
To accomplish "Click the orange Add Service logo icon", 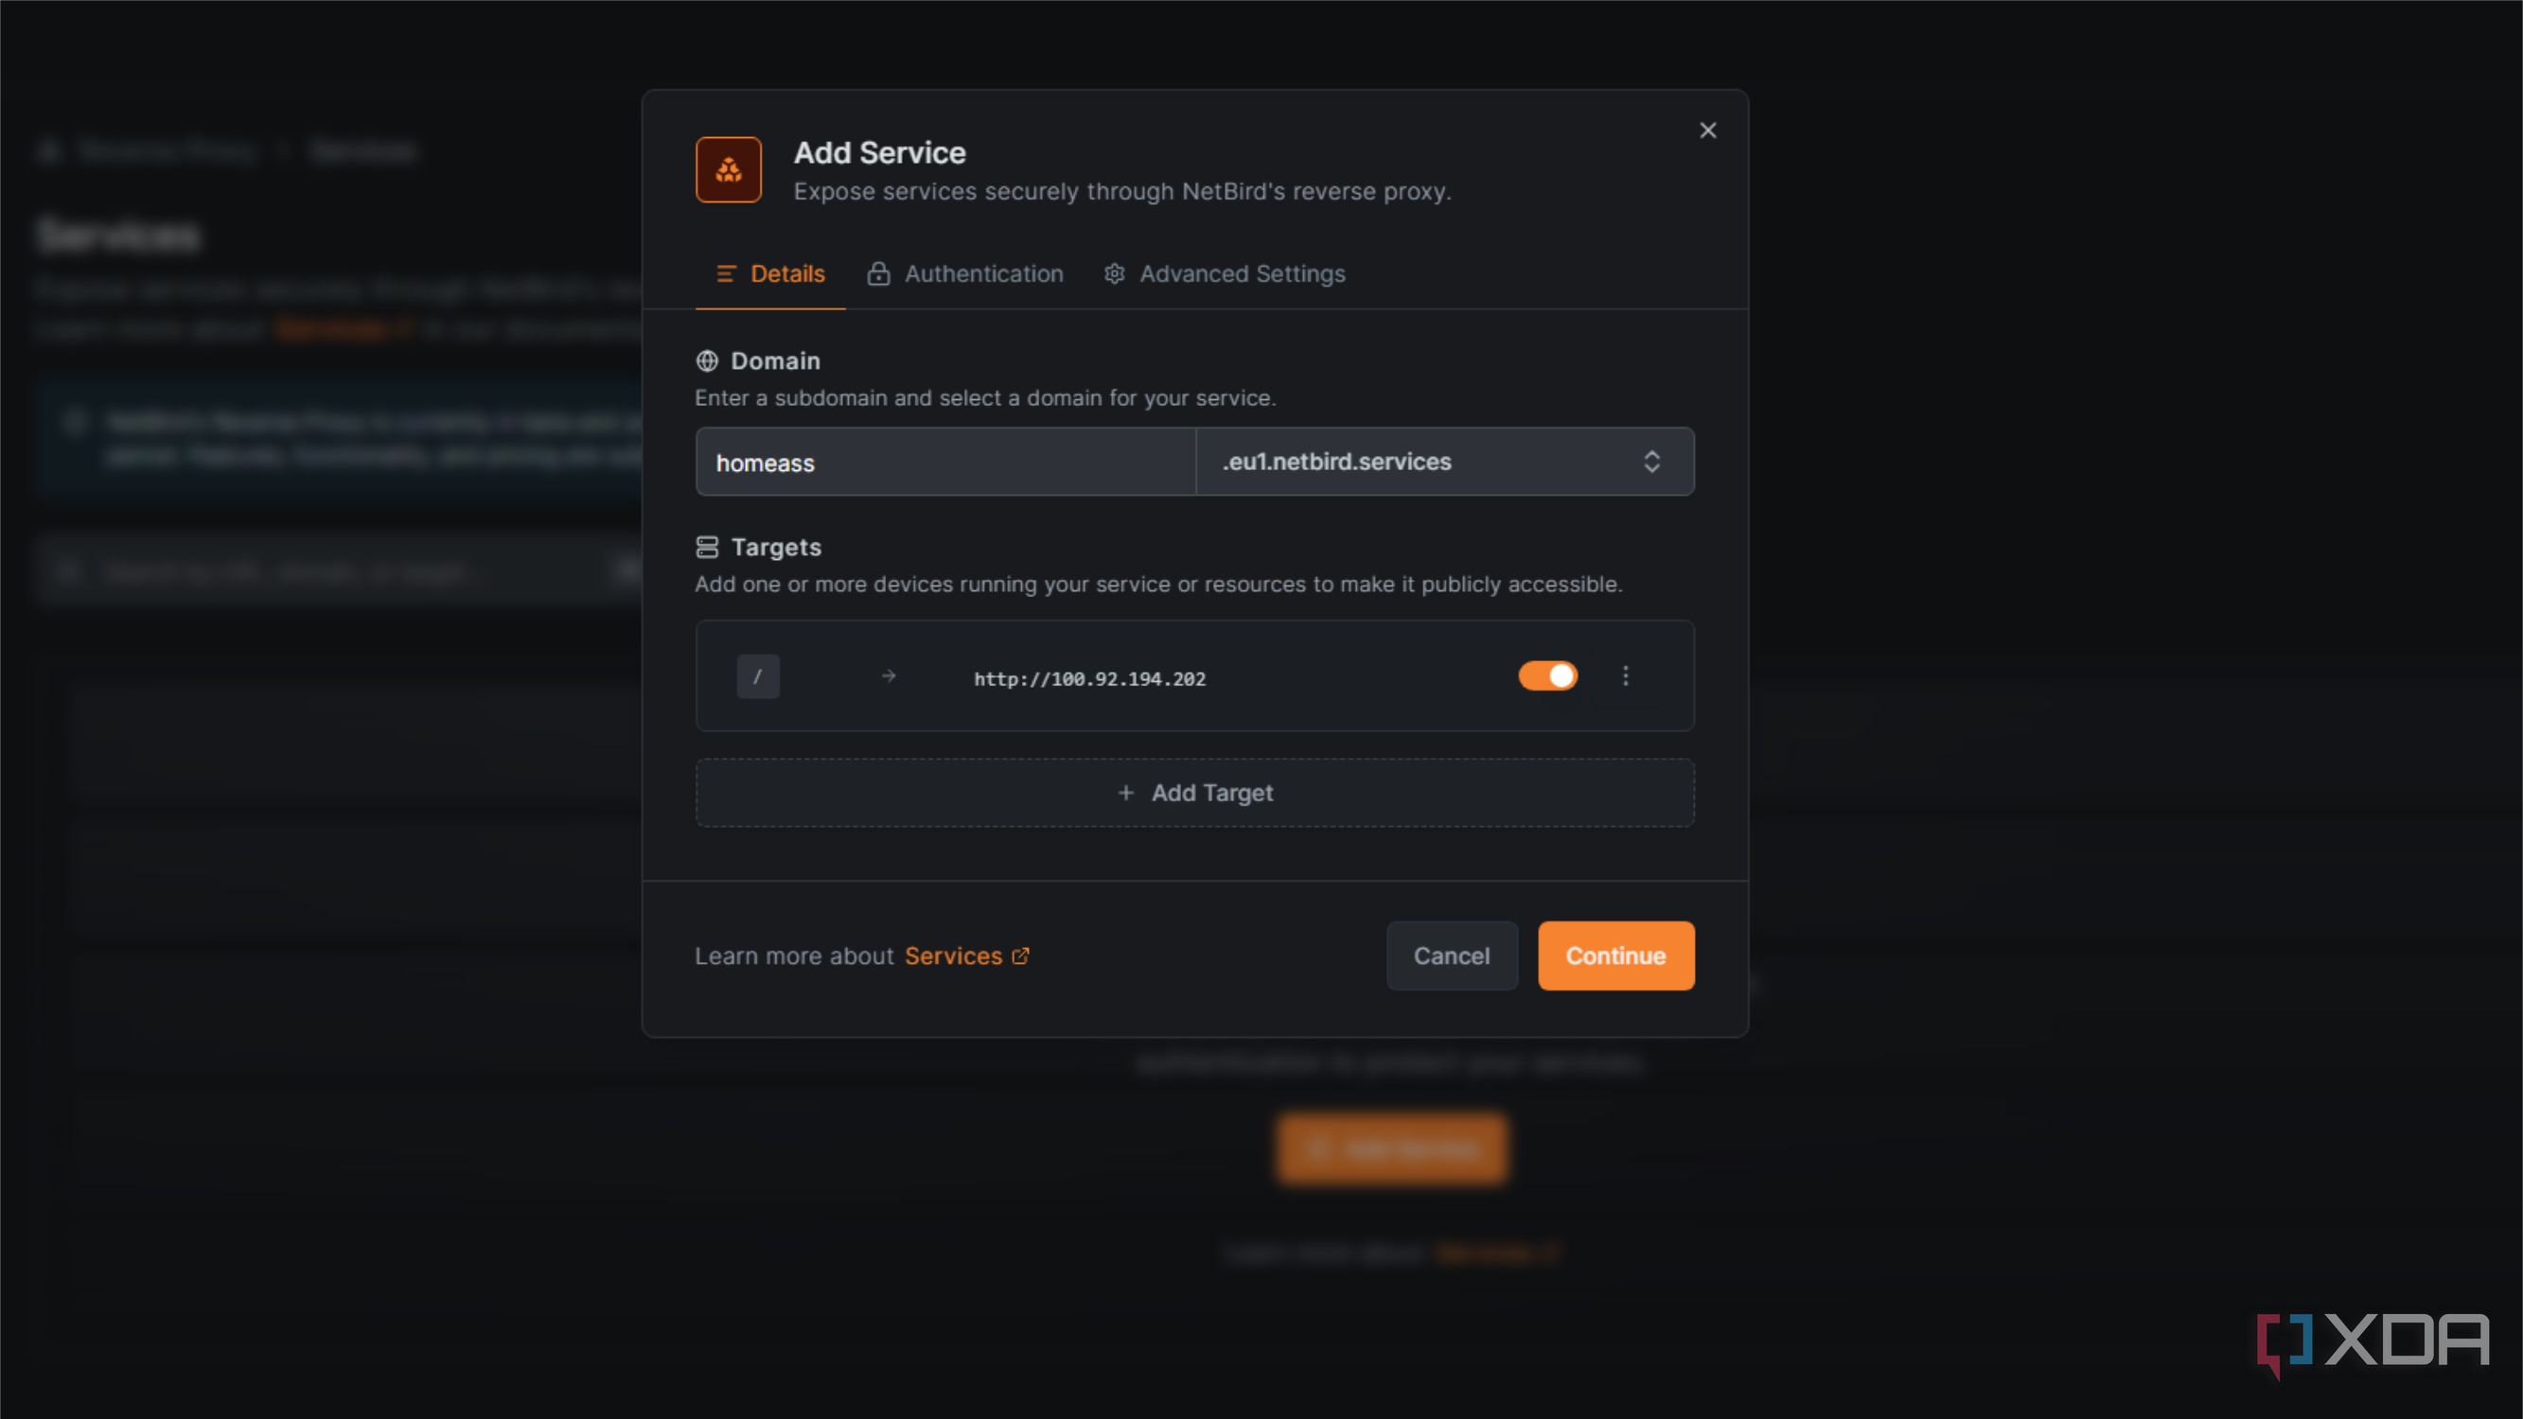I will pyautogui.click(x=728, y=169).
